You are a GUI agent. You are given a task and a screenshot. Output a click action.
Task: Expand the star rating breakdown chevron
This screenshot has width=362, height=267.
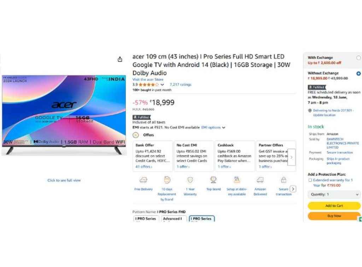click(x=162, y=85)
